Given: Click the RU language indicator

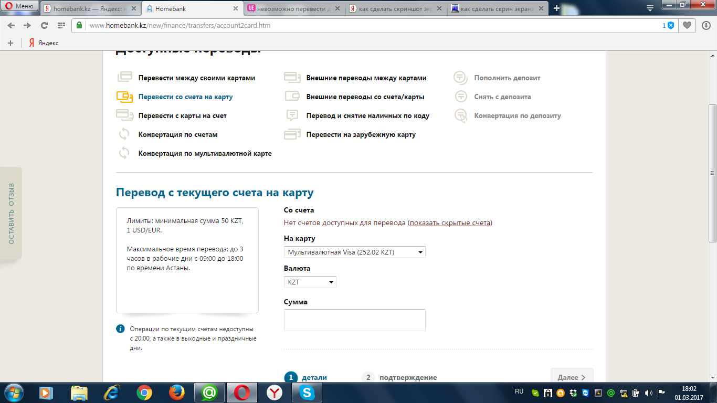Looking at the screenshot, I should 519,391.
